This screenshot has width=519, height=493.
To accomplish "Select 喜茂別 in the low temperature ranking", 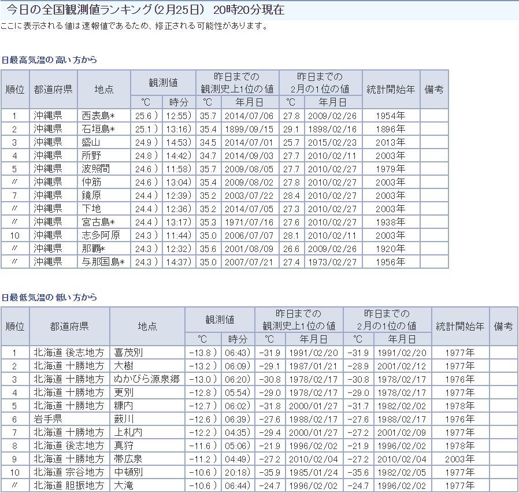I will click(128, 353).
